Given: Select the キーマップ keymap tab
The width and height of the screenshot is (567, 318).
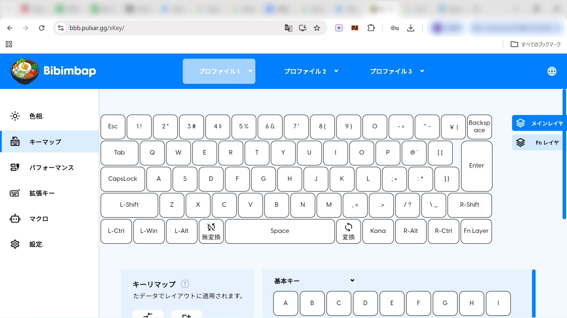Looking at the screenshot, I should point(45,142).
